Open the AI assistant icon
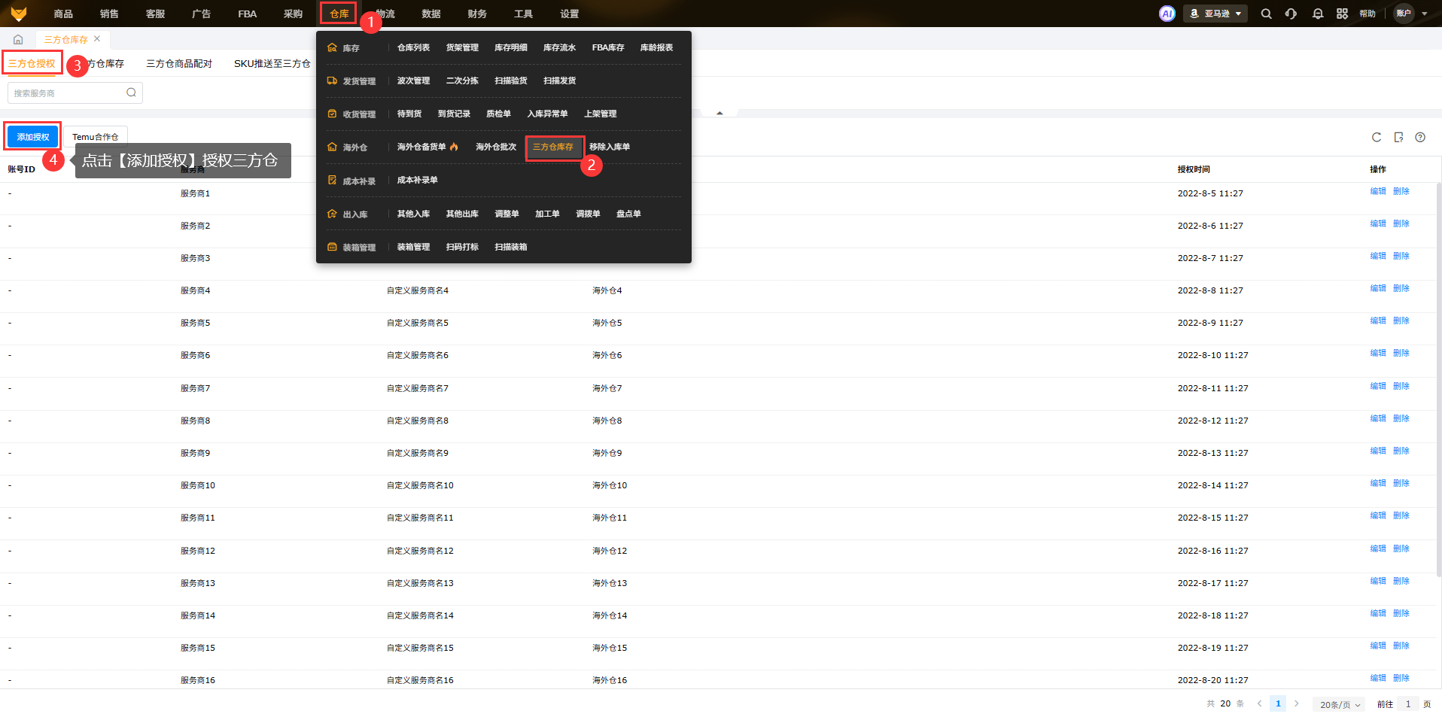This screenshot has height=717, width=1442. (x=1167, y=14)
